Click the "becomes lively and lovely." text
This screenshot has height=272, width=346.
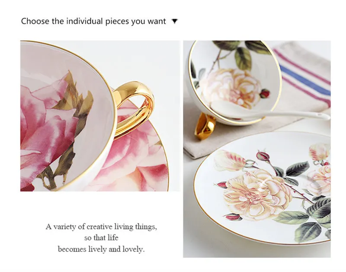[x=101, y=249]
